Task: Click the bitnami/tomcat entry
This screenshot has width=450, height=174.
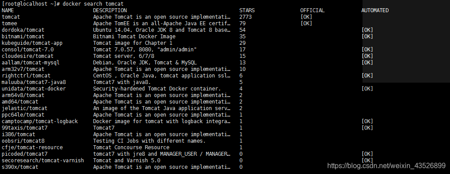Action: (x=23, y=37)
